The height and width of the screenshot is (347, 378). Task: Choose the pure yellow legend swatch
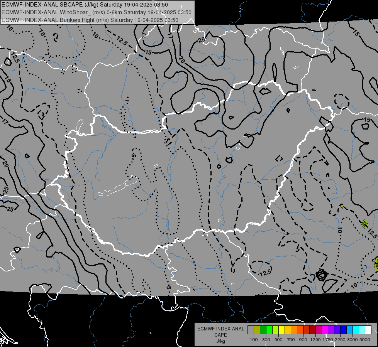click(281, 330)
